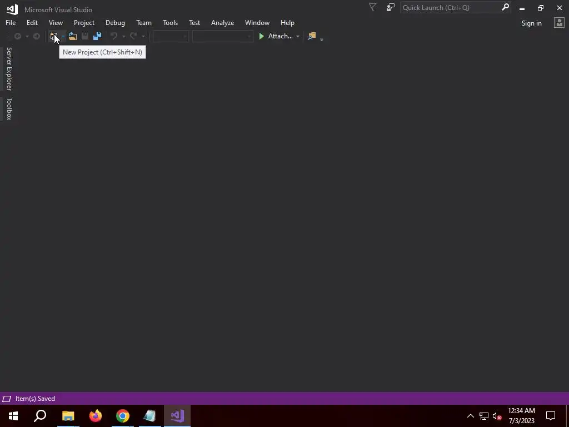This screenshot has height=427, width=569.
Task: Open the Debug menu
Action: pos(115,22)
